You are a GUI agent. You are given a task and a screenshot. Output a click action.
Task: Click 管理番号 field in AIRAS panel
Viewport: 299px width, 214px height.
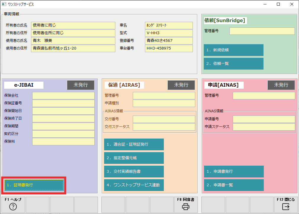pos(164,96)
